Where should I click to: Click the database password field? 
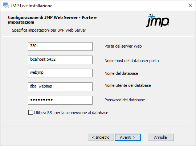pos(60,100)
